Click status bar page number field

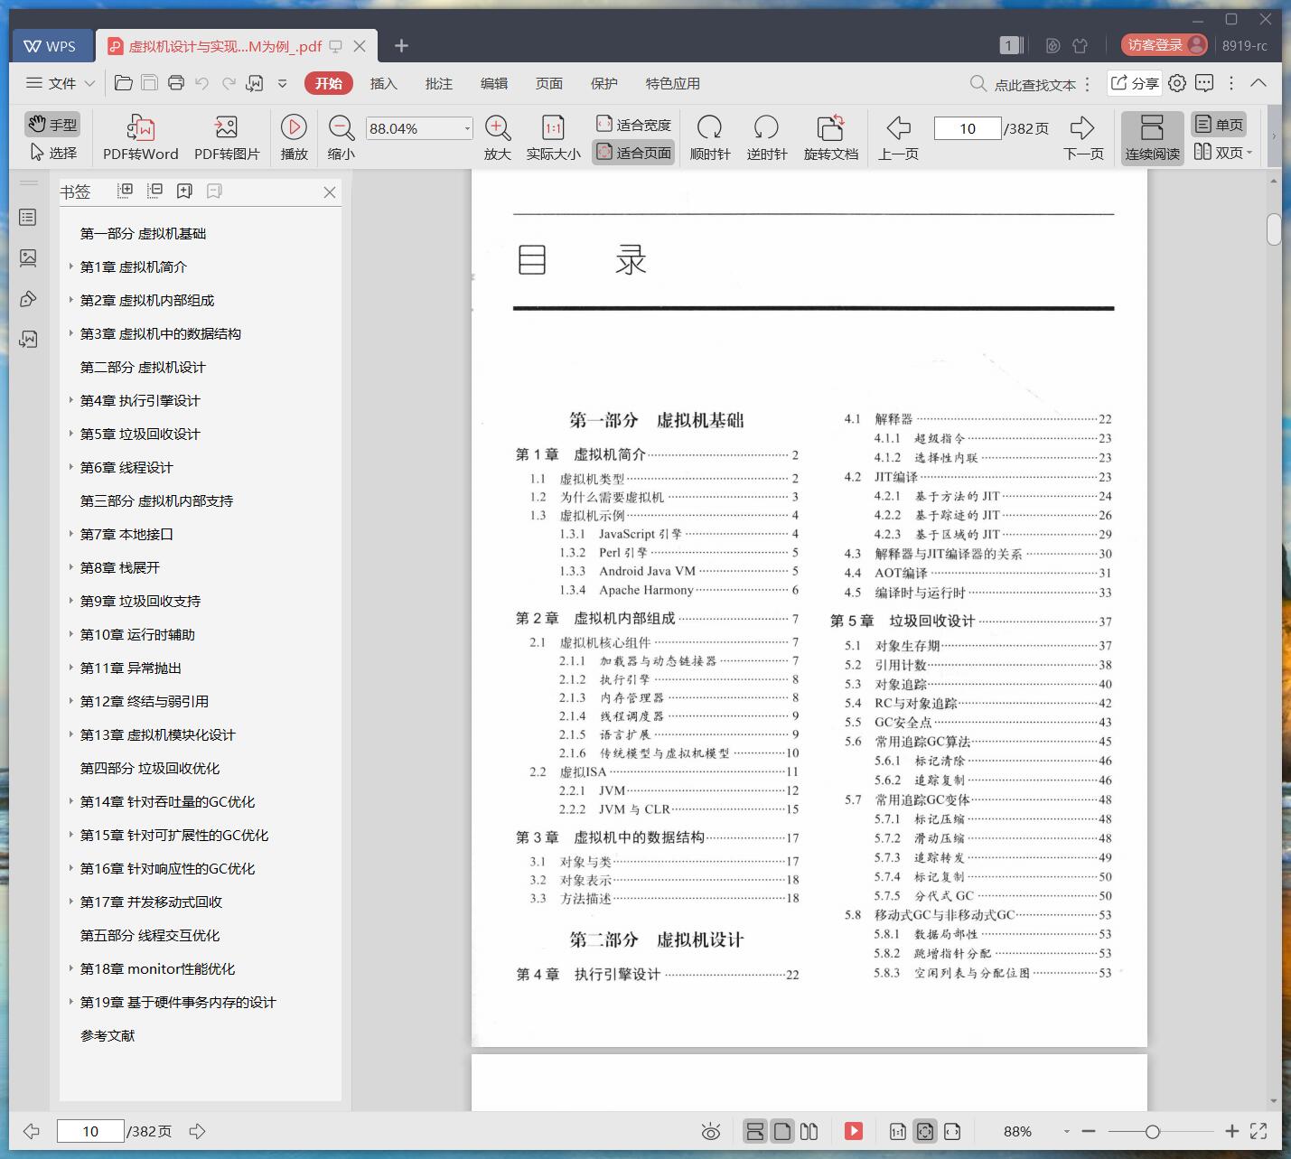[x=90, y=1131]
